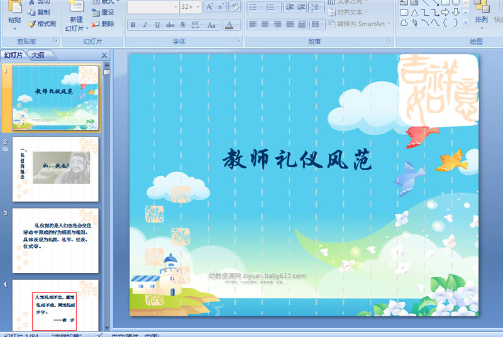The width and height of the screenshot is (503, 337).
Task: Click the spell check status icon
Action: tap(99, 334)
